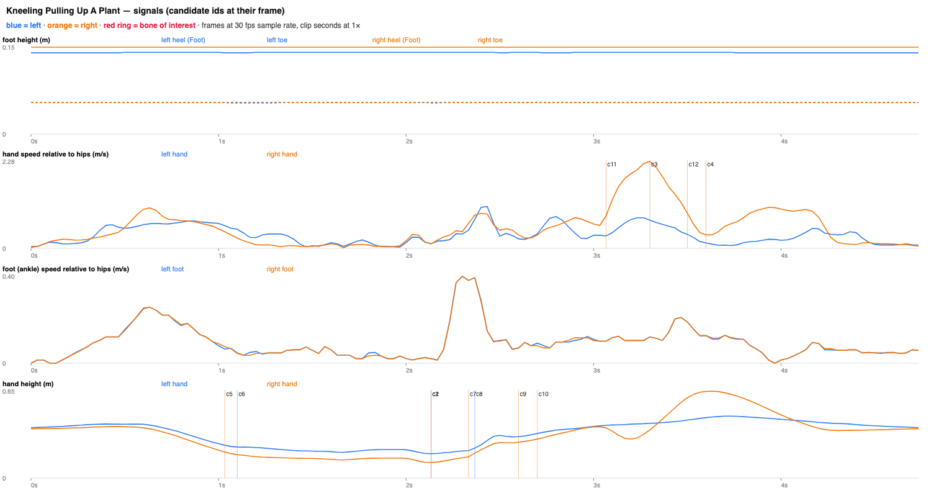931x493 pixels.
Task: Click the 'left foot' legend label
Action: (x=173, y=269)
